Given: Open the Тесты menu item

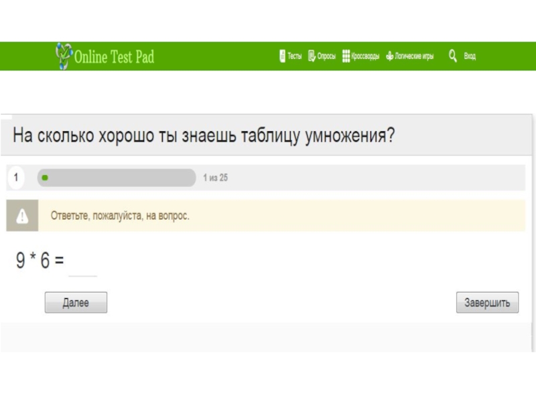Looking at the screenshot, I should [x=295, y=56].
